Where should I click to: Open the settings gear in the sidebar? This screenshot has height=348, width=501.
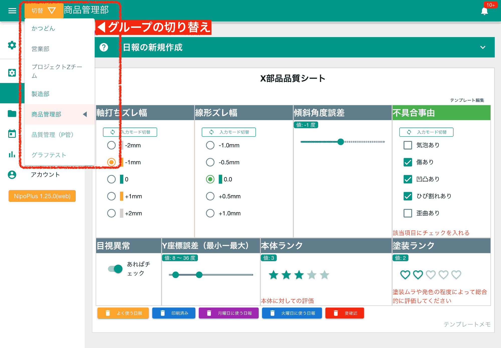tap(12, 46)
